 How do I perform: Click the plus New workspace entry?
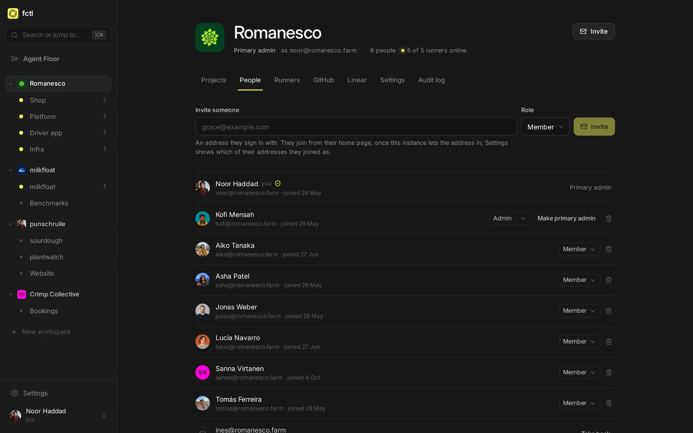(x=41, y=332)
